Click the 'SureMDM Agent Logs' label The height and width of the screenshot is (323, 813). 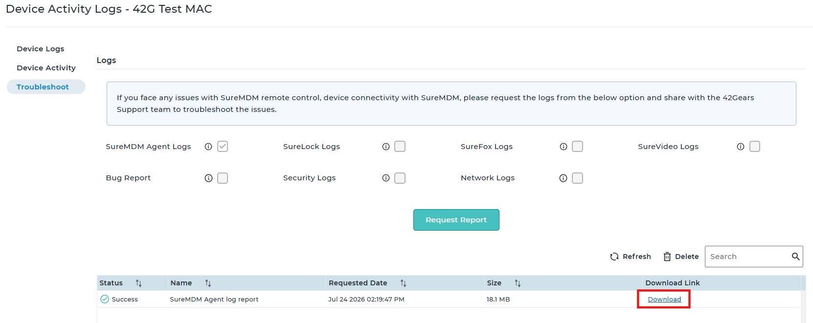[x=148, y=147]
